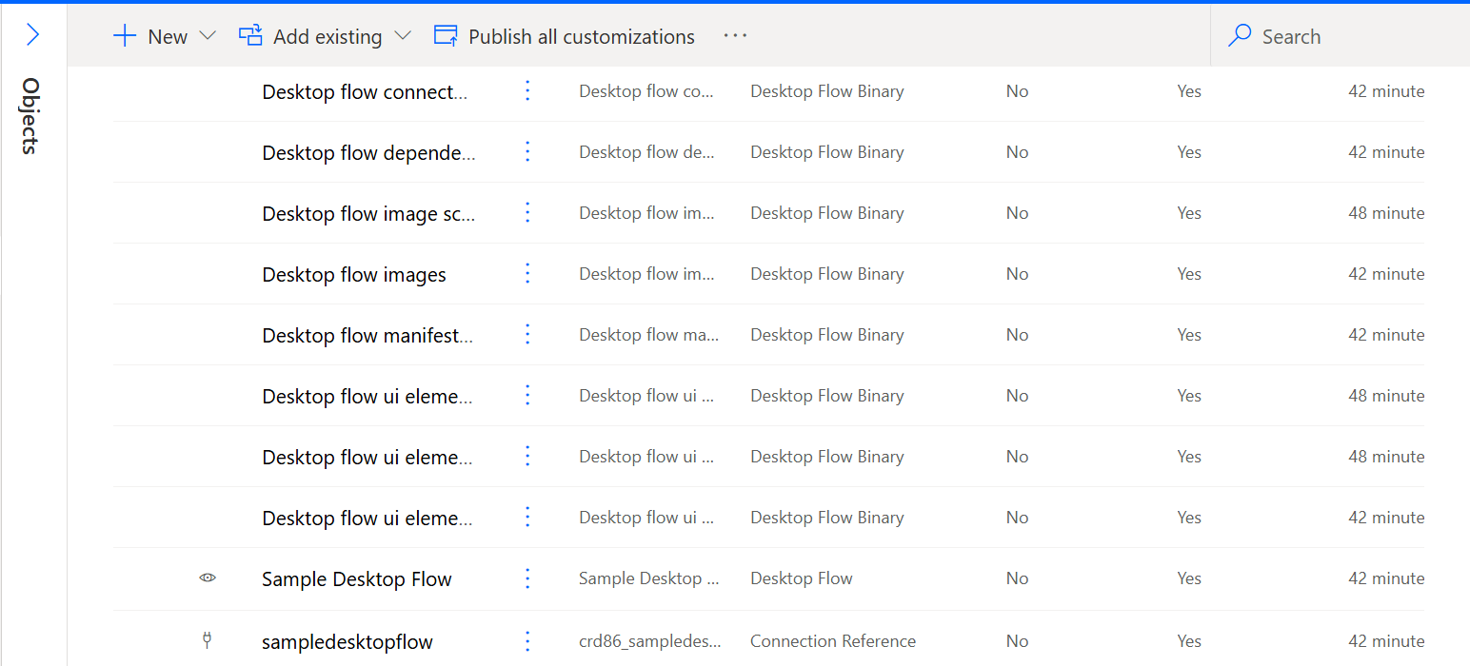
Task: Expand the Objects side panel
Action: [x=33, y=35]
